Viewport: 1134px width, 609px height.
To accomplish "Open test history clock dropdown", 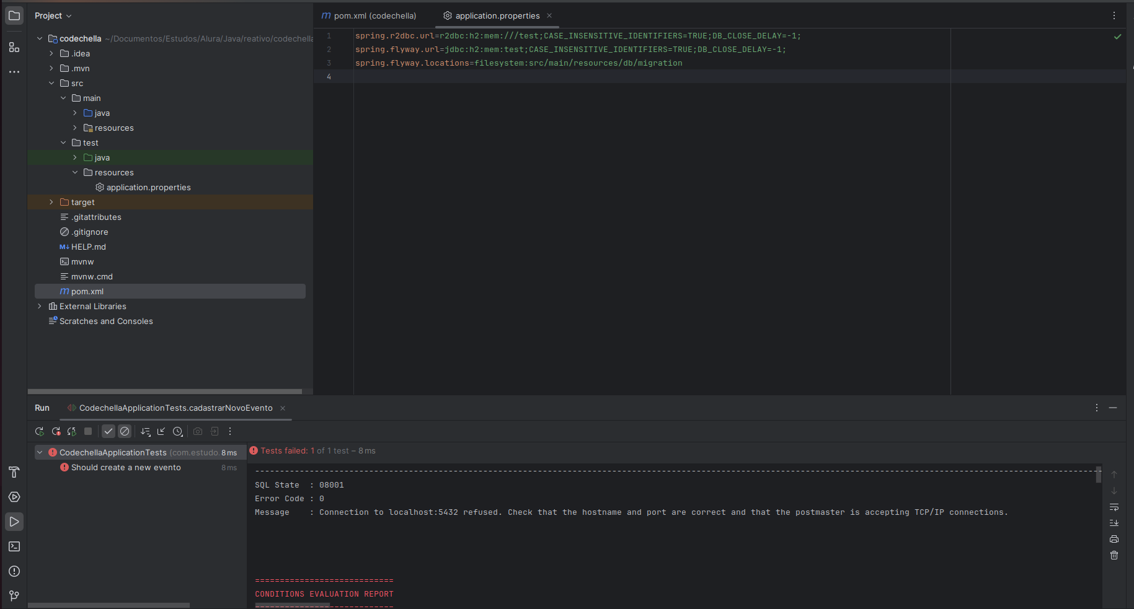I will pyautogui.click(x=178, y=431).
